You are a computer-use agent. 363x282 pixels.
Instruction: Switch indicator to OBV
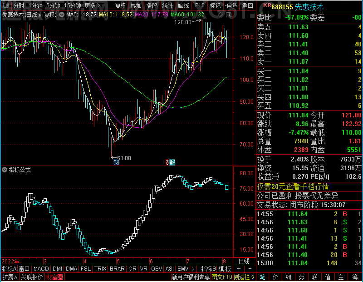157,269
